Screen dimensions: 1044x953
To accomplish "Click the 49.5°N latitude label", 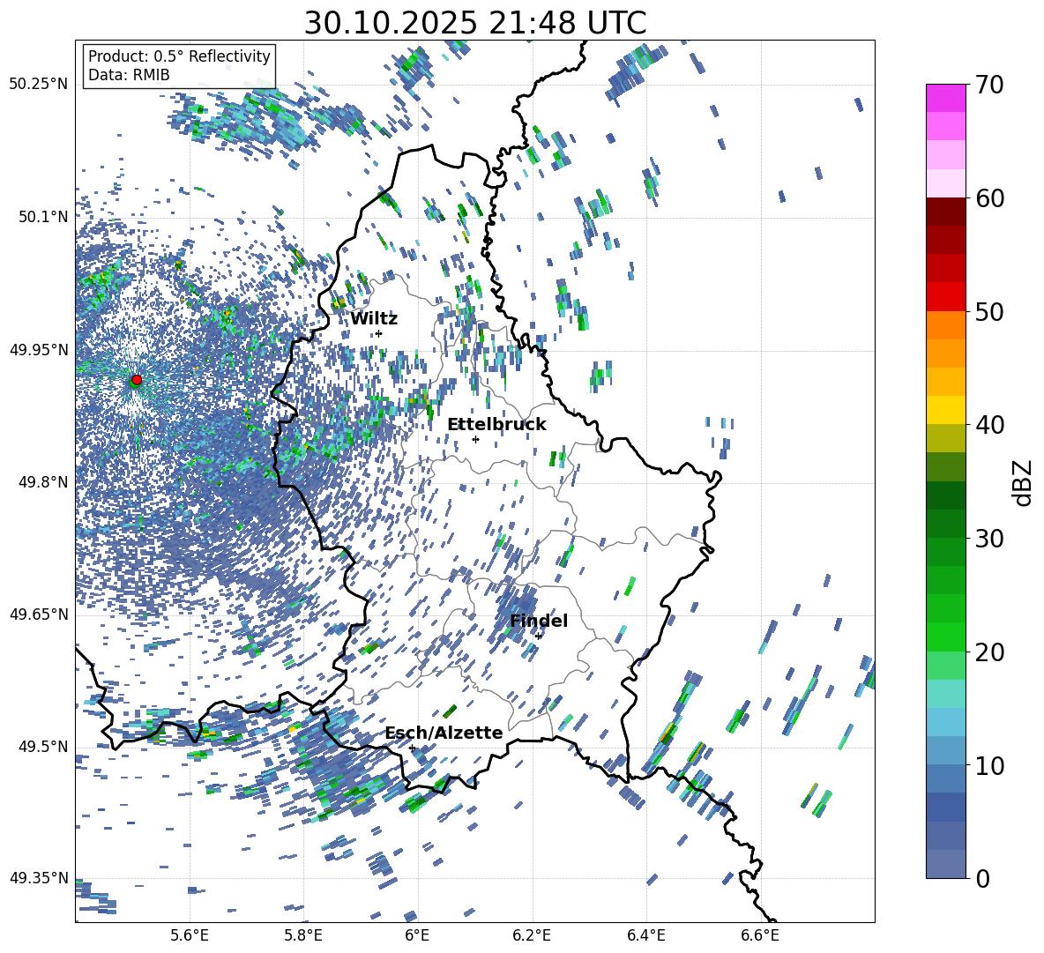I will click(x=42, y=746).
